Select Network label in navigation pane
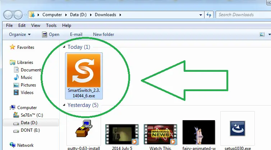Viewport: 271px width, 150px height. click(x=25, y=145)
